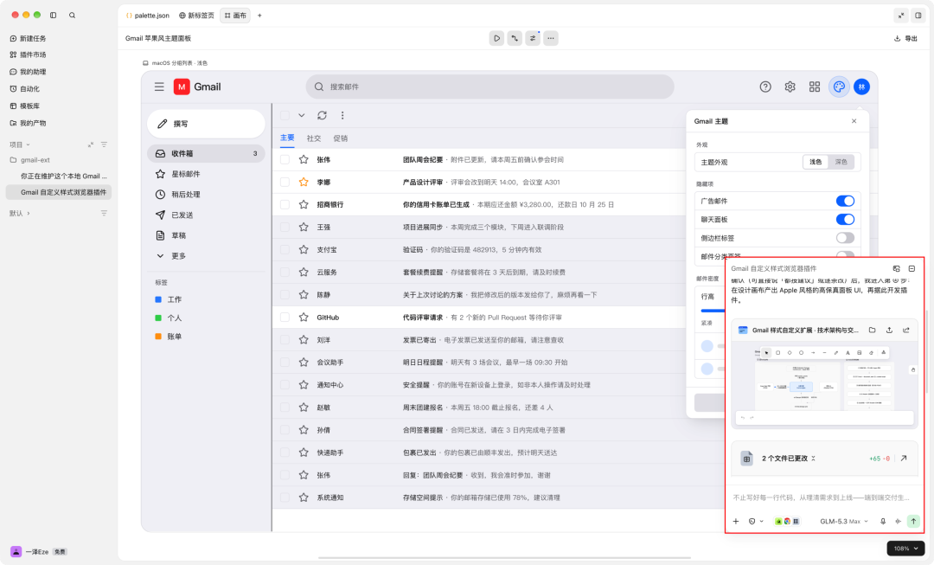
Task: Click the microphone icon in the chat input
Action: click(883, 522)
